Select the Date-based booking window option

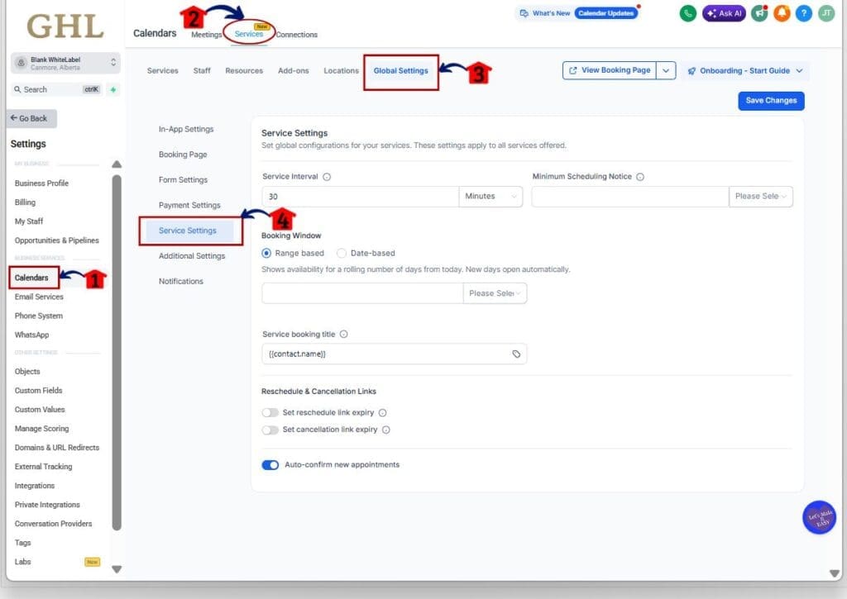click(341, 253)
